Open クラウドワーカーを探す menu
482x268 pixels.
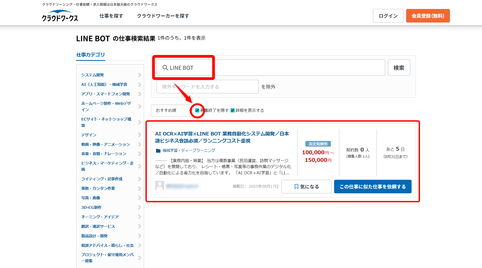pyautogui.click(x=163, y=16)
